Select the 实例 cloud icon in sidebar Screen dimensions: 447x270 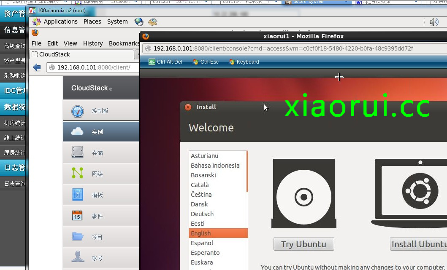[x=77, y=131]
